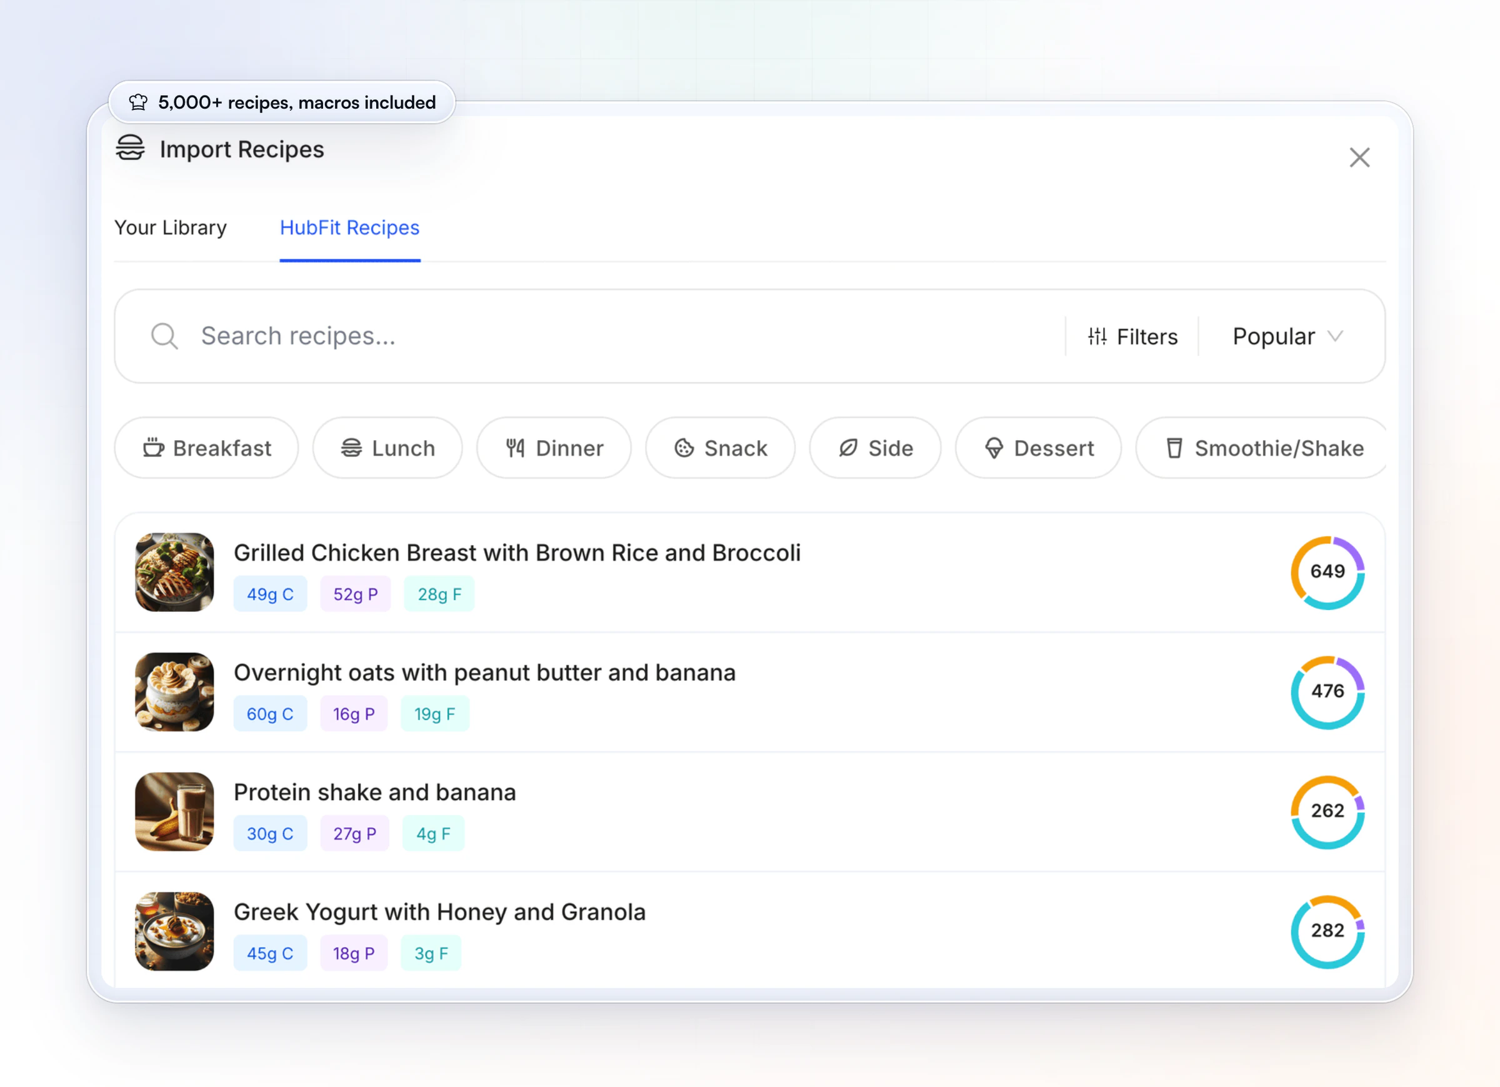
Task: Expand the chevron next to Popular
Action: (x=1334, y=336)
